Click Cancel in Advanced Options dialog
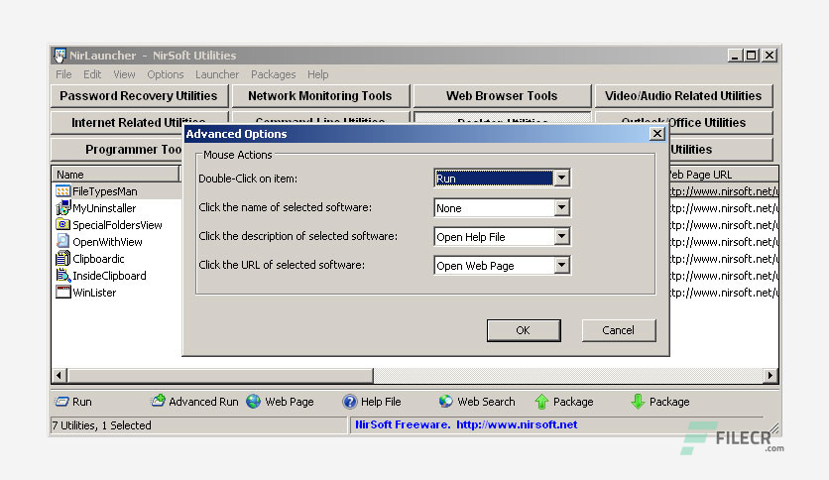Image resolution: width=829 pixels, height=480 pixels. [619, 330]
